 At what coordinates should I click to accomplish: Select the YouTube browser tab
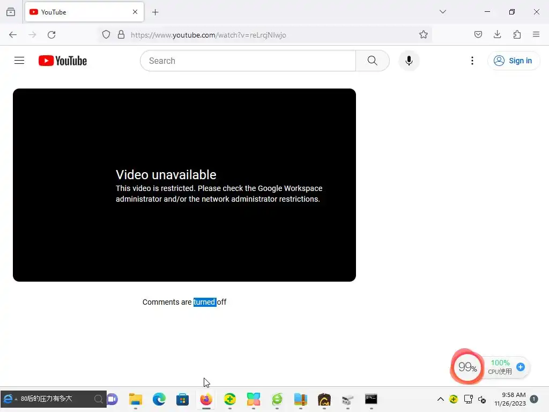(84, 12)
